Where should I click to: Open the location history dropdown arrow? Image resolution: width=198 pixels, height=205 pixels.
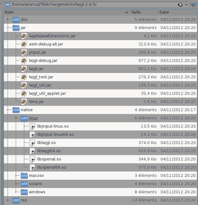click(x=186, y=5)
